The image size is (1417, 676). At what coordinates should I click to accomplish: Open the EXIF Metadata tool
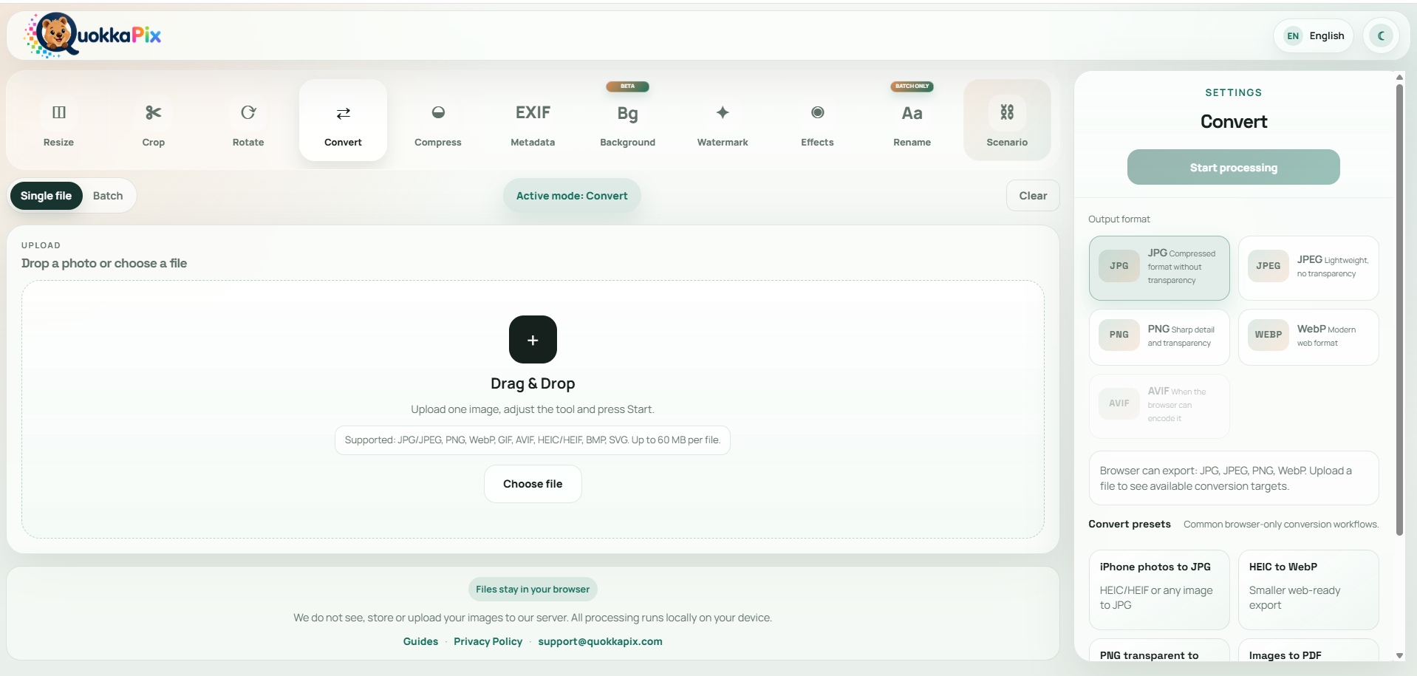(x=533, y=120)
